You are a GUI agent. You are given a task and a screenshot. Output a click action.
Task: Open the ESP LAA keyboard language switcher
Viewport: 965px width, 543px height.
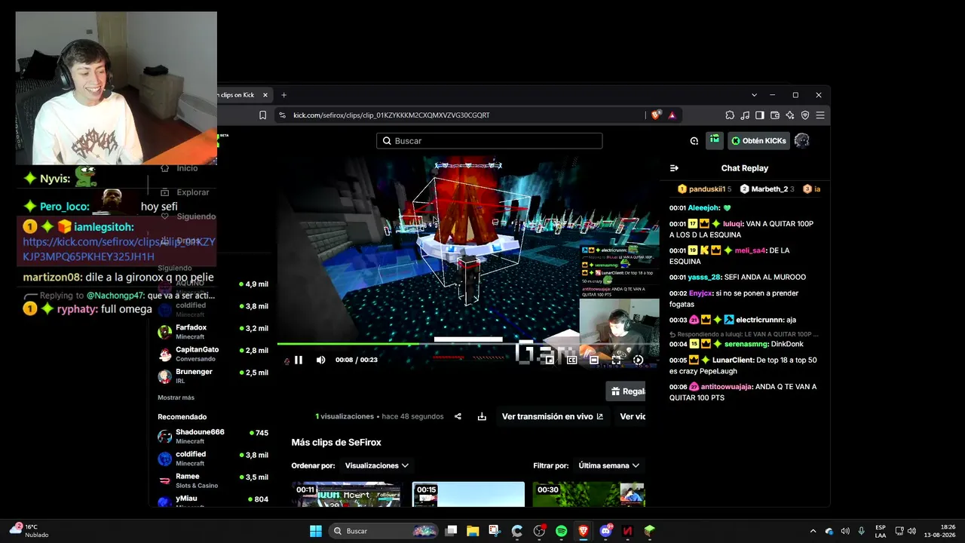coord(881,531)
